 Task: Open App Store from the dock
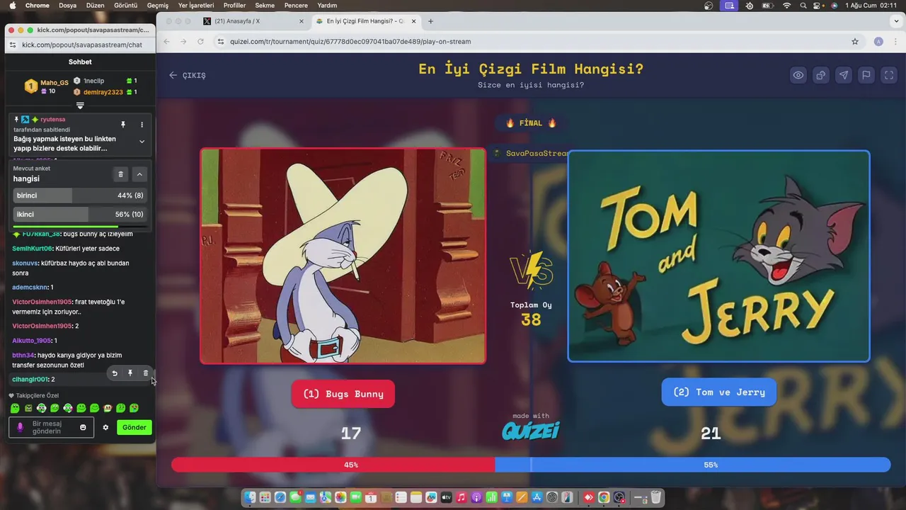pos(537,497)
